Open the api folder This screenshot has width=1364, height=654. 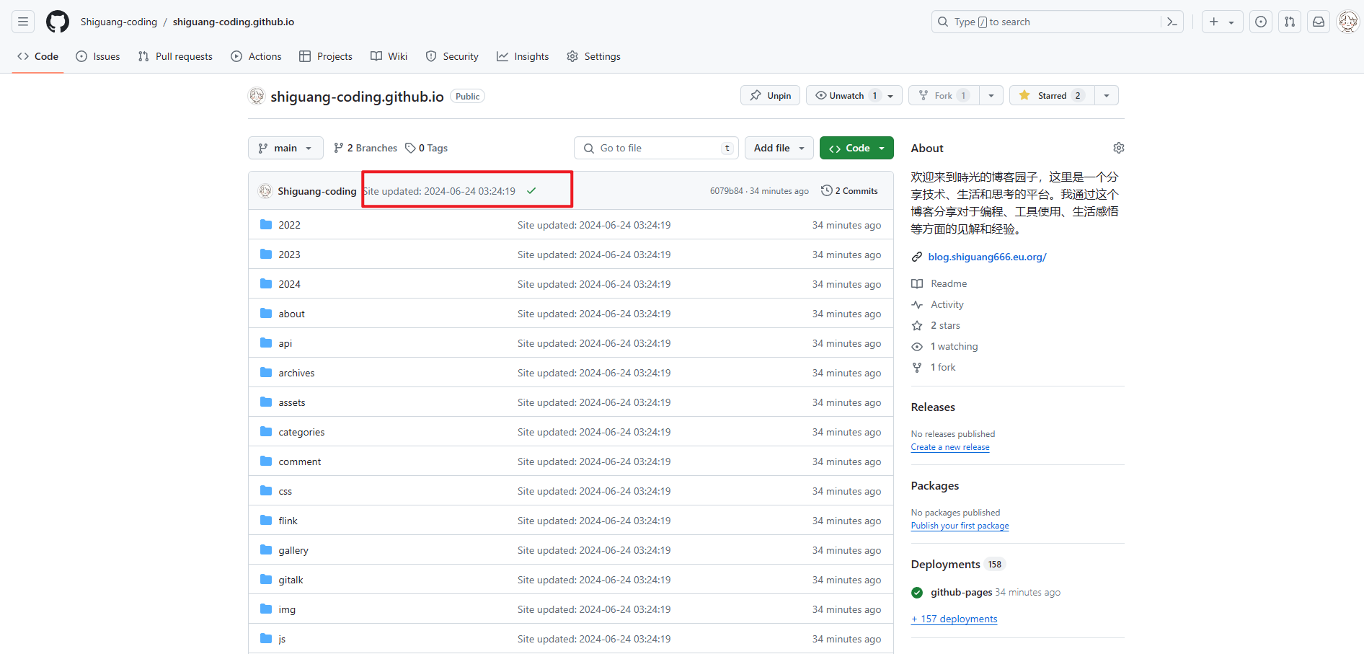point(285,343)
